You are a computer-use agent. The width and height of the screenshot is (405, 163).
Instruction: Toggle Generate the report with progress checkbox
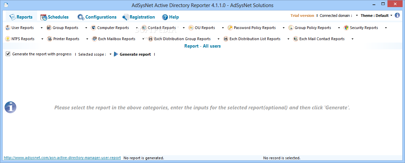point(8,54)
